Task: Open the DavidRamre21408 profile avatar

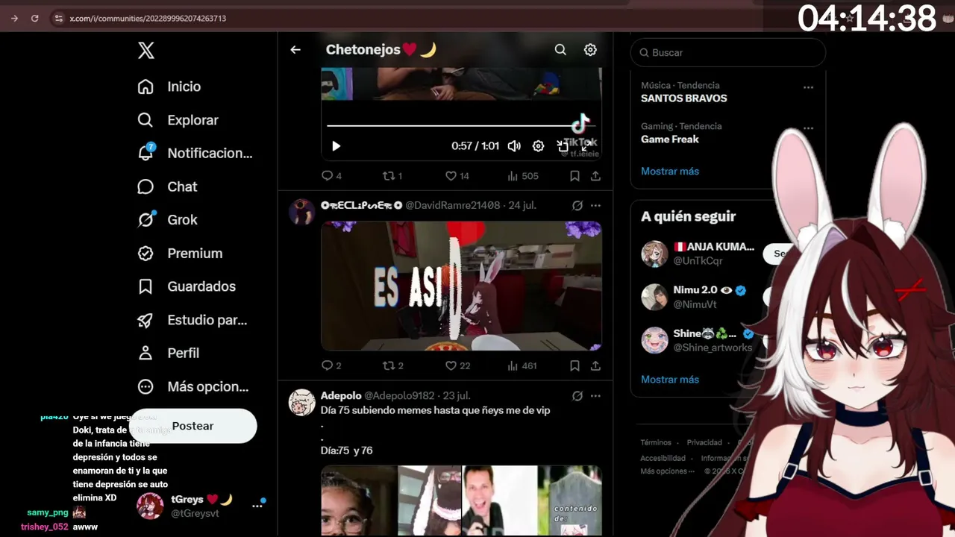Action: 302,212
